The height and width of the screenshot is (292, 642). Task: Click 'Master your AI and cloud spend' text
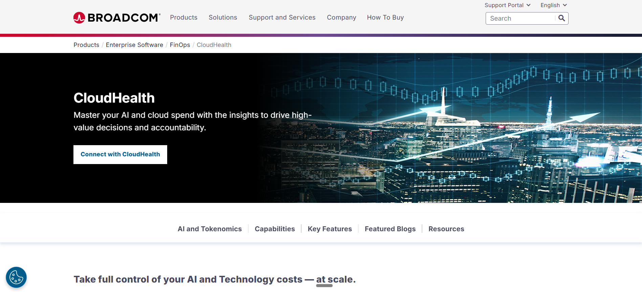193,121
